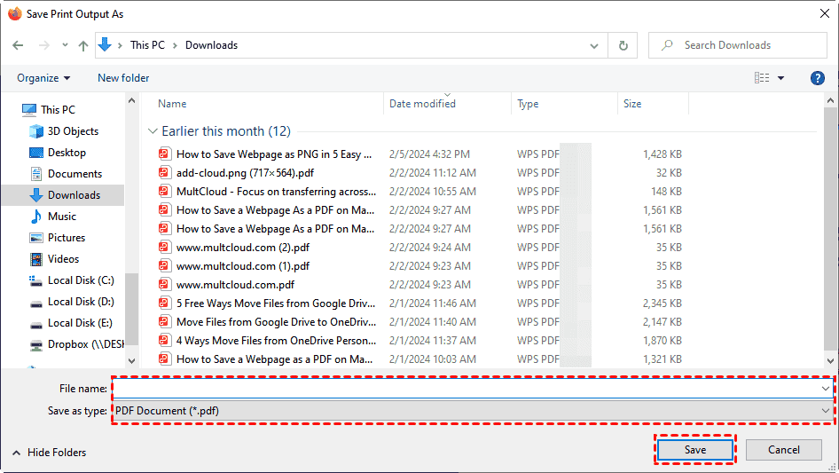This screenshot has width=839, height=473.
Task: Select 4 Ways Move Files from OneDrive file
Action: (x=276, y=341)
